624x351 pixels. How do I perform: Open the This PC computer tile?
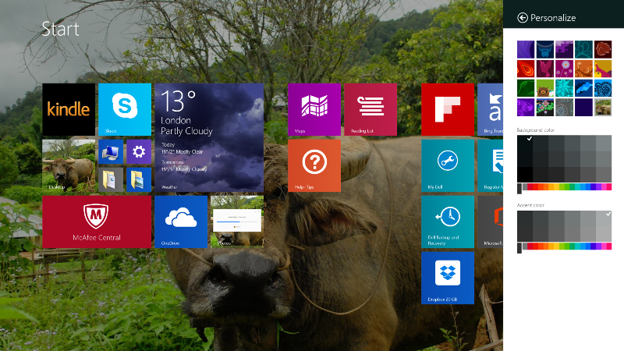[111, 152]
